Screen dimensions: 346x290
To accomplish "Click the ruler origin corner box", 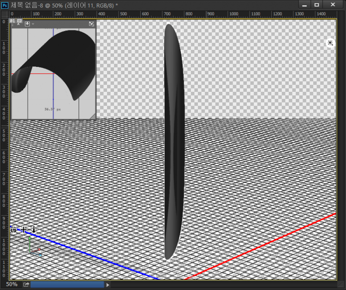I will pos(5,14).
